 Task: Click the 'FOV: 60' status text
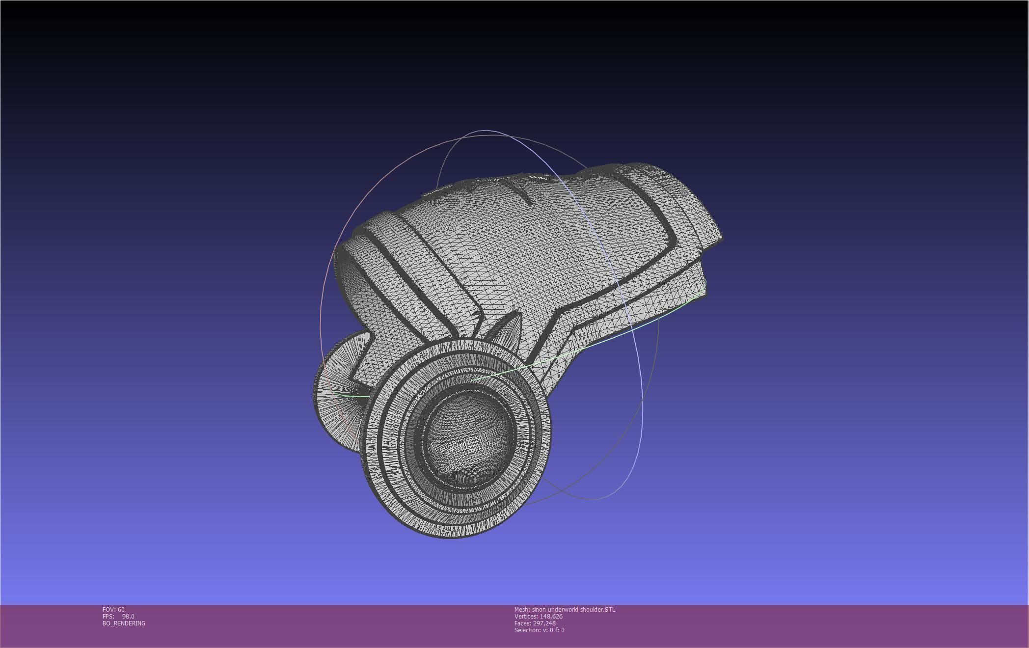(x=113, y=609)
